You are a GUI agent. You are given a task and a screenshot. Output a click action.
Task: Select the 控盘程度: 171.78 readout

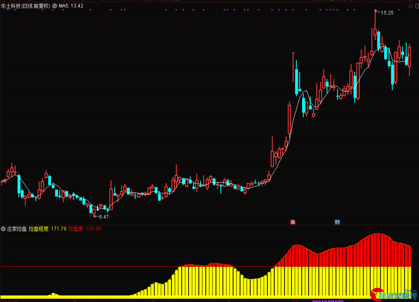[48, 229]
